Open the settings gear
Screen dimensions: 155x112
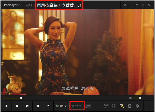coord(138,106)
